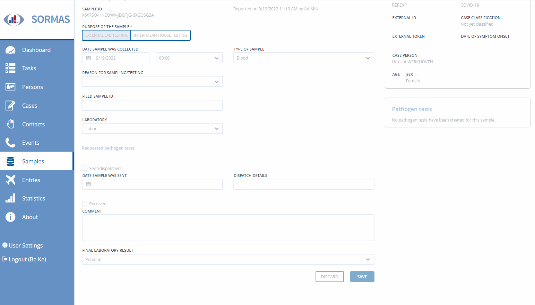Screen dimensions: 535x305
Task: Open the Persons directory
Action: click(x=37, y=87)
